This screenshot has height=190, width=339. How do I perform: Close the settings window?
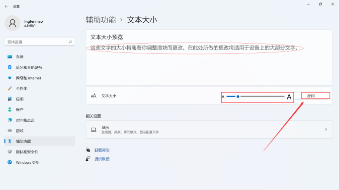point(333,4)
